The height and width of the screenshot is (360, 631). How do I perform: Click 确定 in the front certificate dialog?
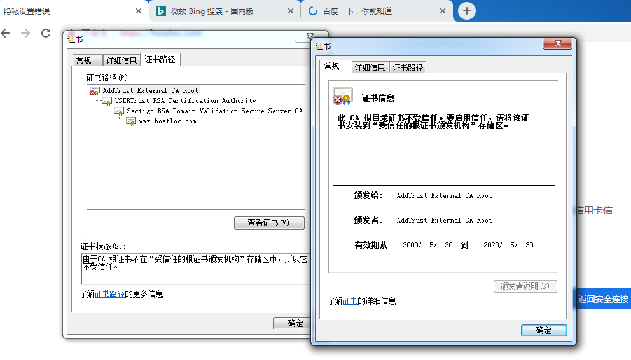(543, 331)
